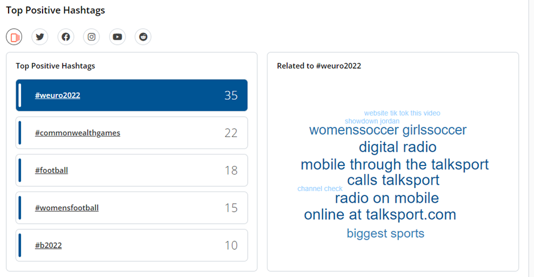Viewport: 534px width, 277px height.
Task: Filter hashtags by Reddit icon
Action: click(x=143, y=37)
